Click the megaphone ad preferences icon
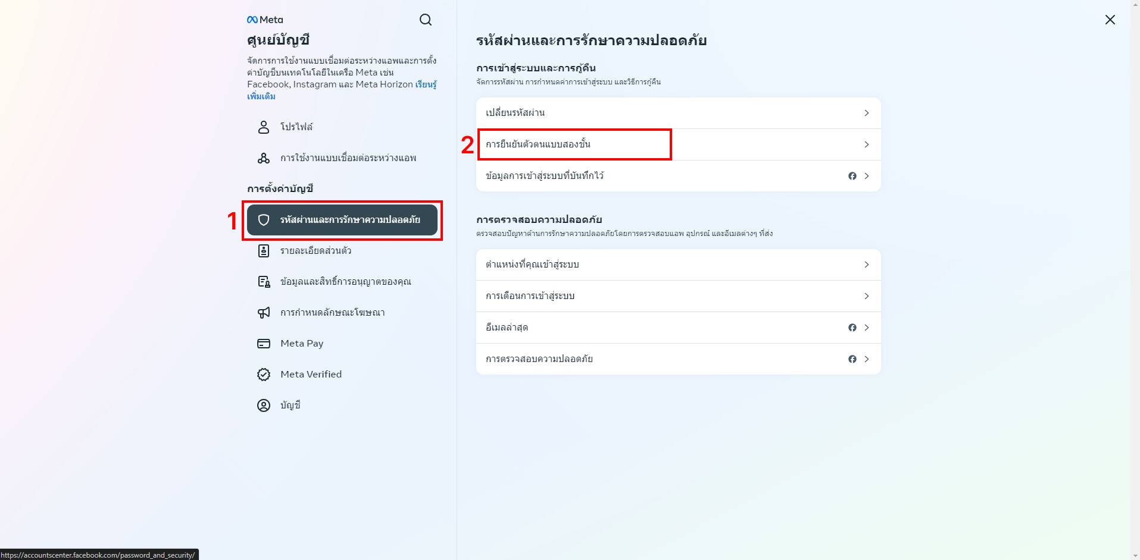Viewport: 1140px width, 560px height. pyautogui.click(x=264, y=313)
